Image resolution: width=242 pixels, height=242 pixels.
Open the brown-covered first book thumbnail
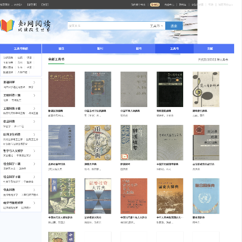tap(62, 89)
